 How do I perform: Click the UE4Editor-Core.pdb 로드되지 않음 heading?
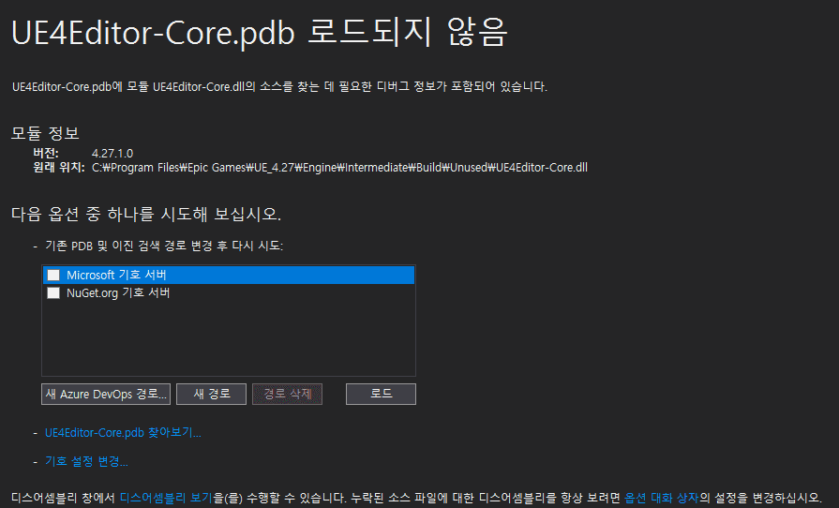tap(259, 33)
